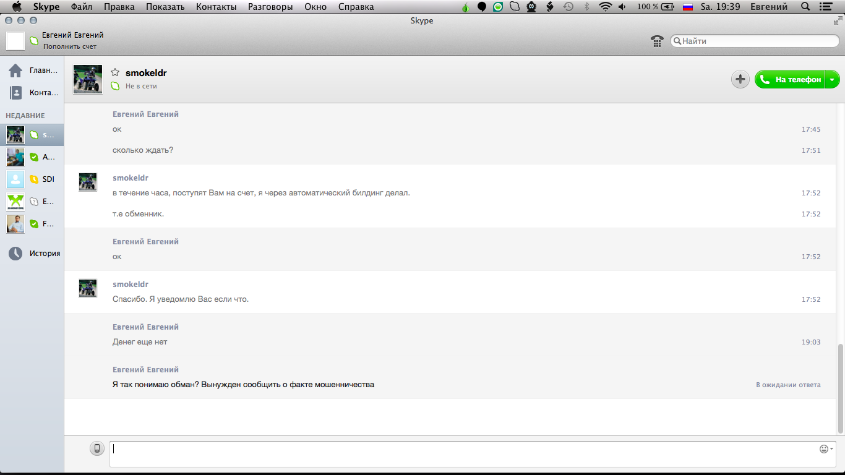Image resolution: width=845 pixels, height=475 pixels.
Task: Open the emoticon smiley picker
Action: tap(824, 449)
